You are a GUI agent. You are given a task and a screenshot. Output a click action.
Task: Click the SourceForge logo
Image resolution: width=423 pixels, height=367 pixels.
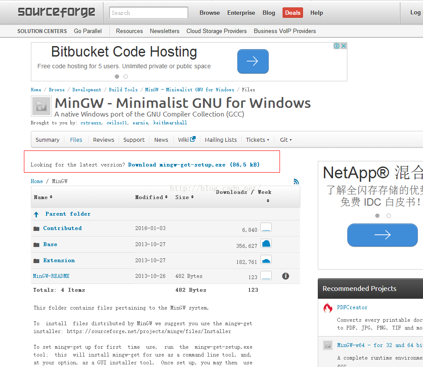click(x=57, y=12)
